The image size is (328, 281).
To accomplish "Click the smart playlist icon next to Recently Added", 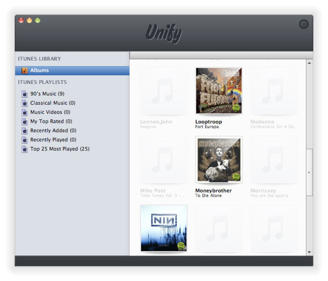I will click(x=25, y=130).
